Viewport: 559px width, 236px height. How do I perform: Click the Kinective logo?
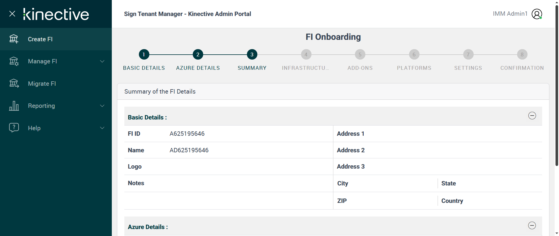[x=56, y=14]
